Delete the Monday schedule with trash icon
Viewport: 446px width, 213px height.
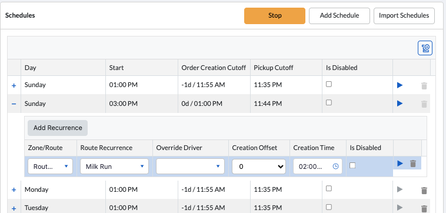[x=424, y=190]
